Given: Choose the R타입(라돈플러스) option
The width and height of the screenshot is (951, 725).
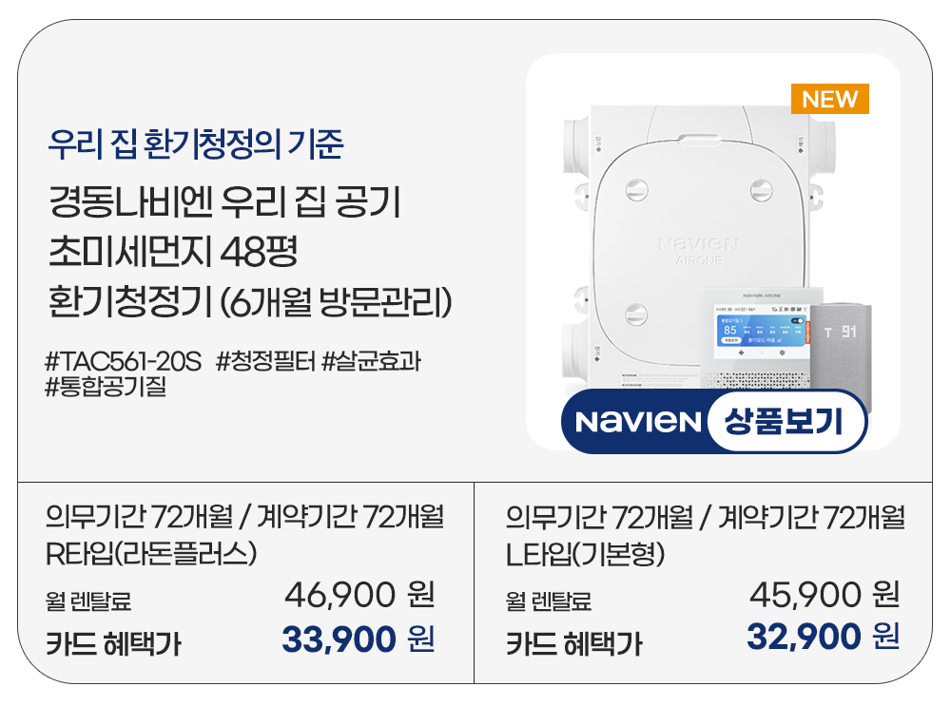Looking at the screenshot, I should tap(152, 554).
